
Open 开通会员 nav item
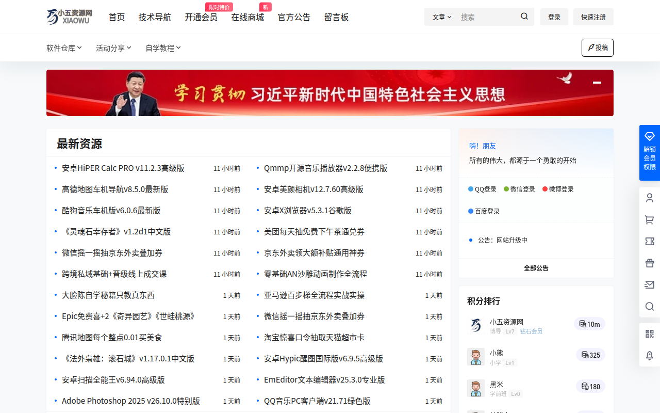pyautogui.click(x=201, y=17)
